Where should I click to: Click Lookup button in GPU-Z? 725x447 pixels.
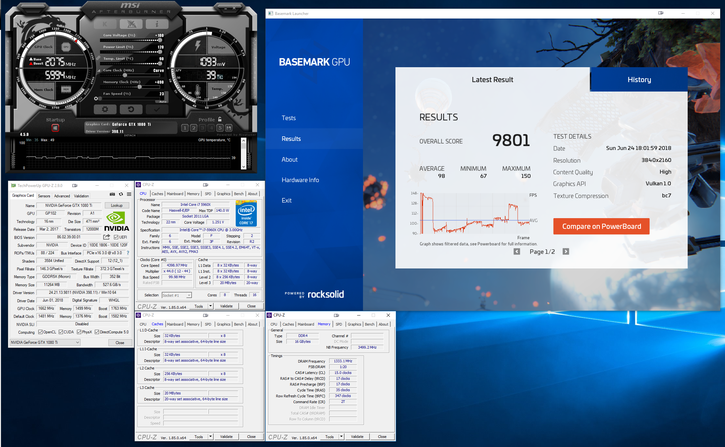click(x=117, y=205)
